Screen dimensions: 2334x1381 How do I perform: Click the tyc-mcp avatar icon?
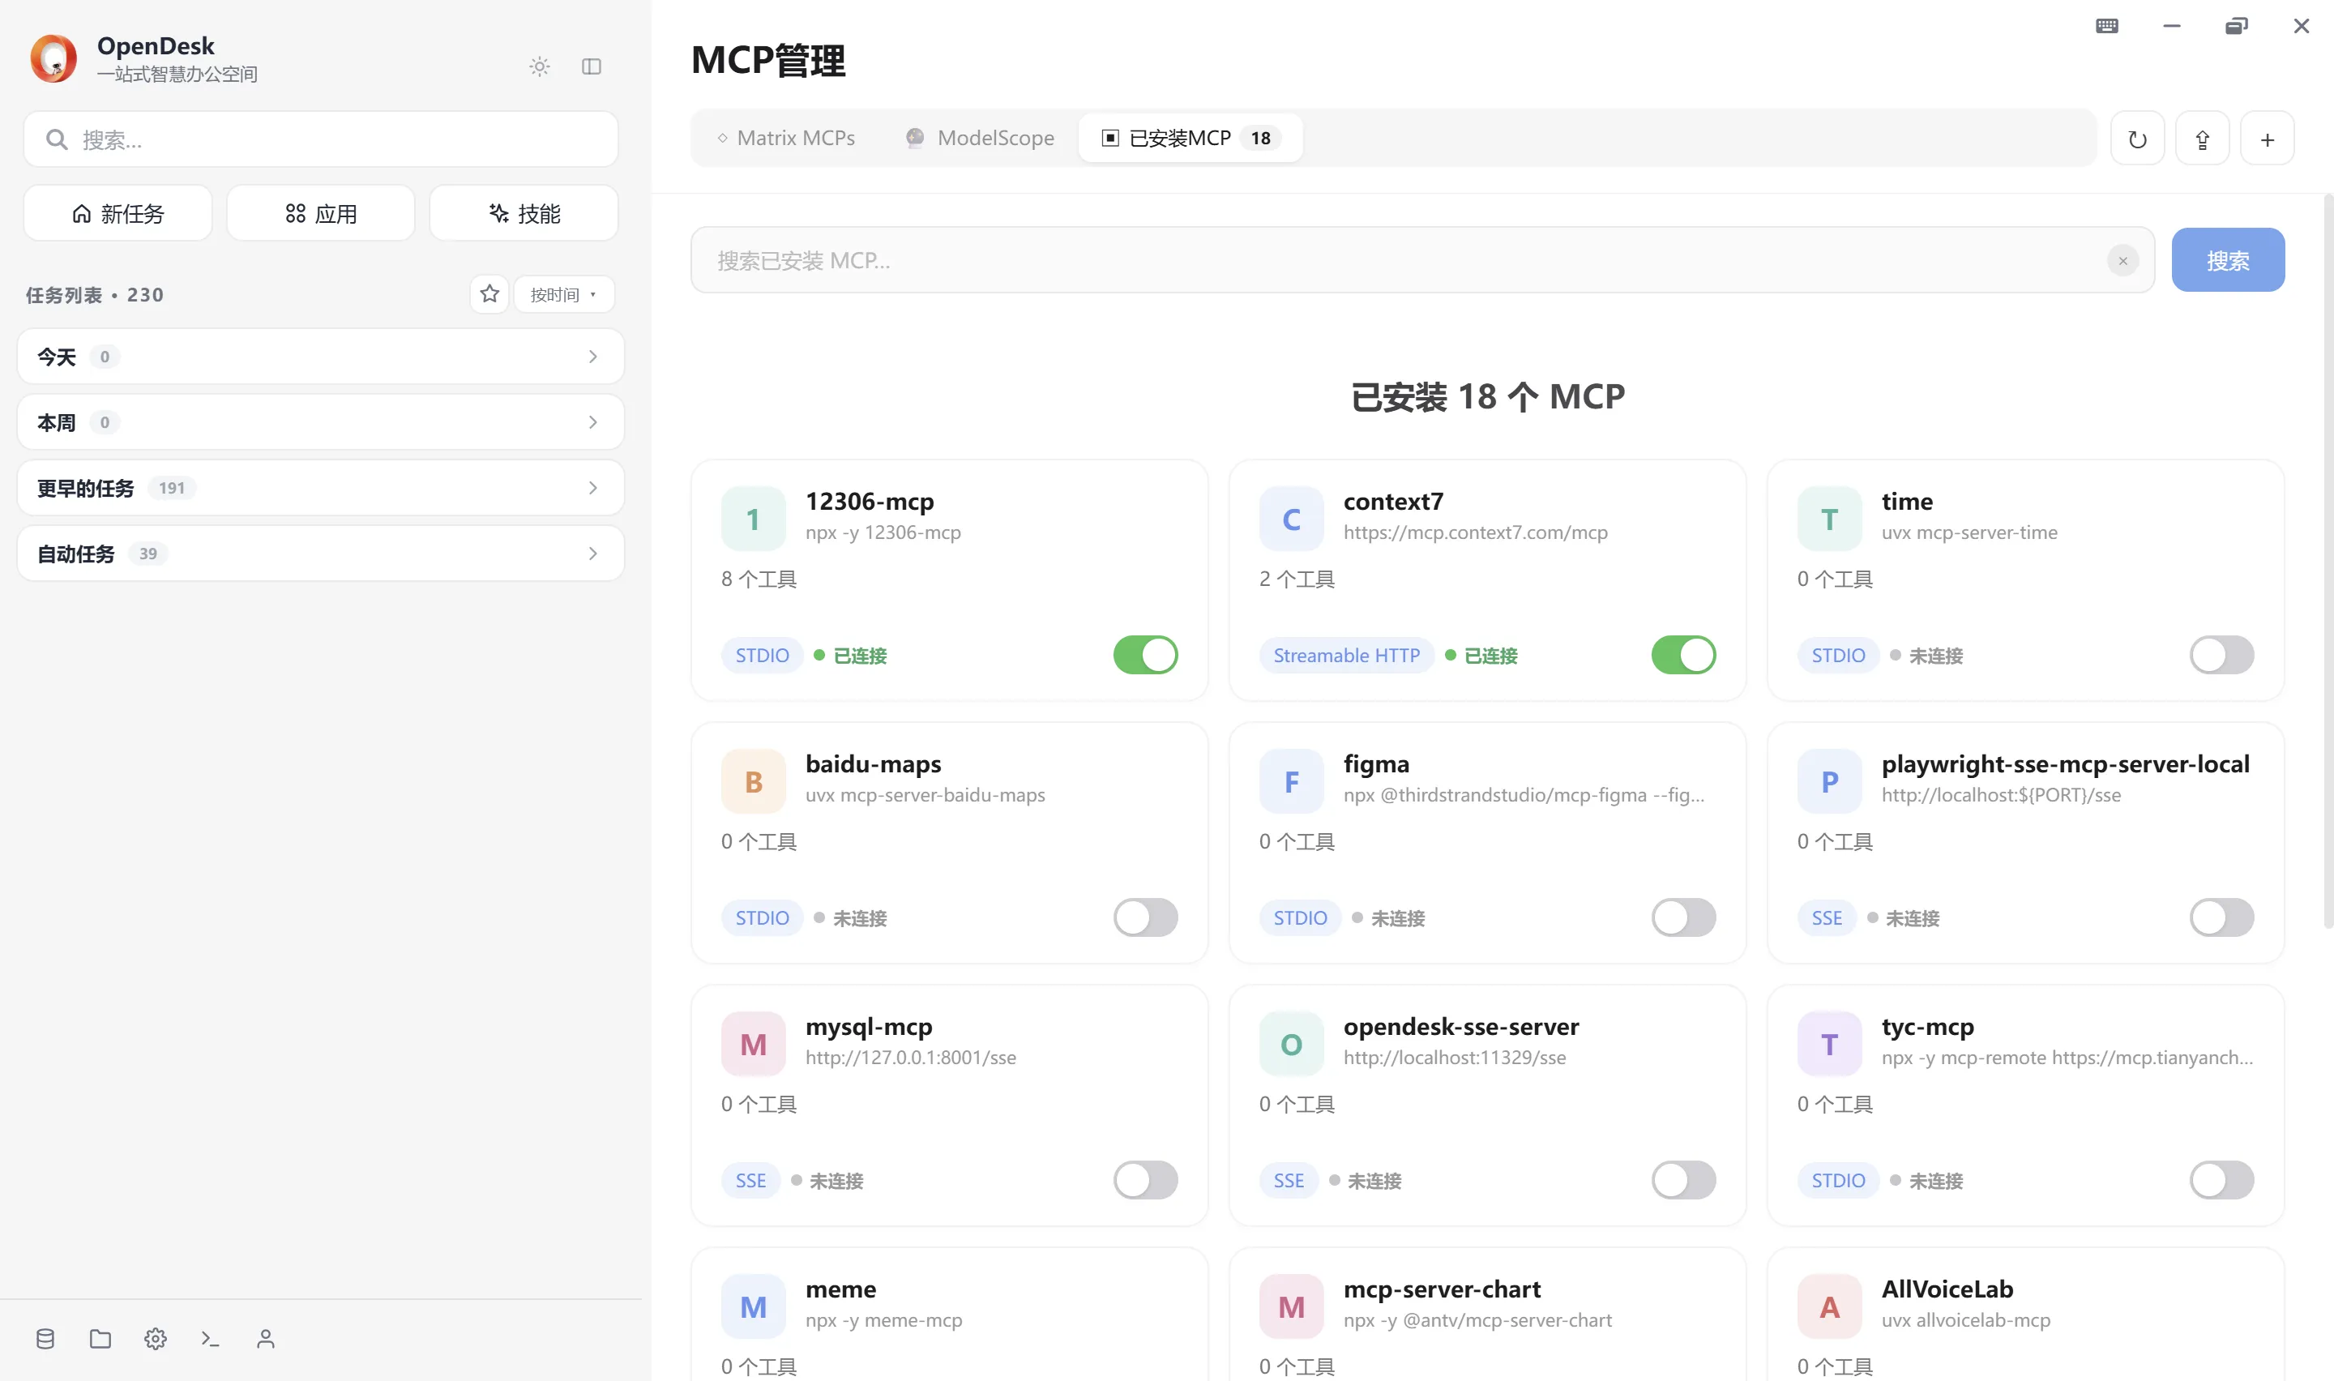[1830, 1043]
